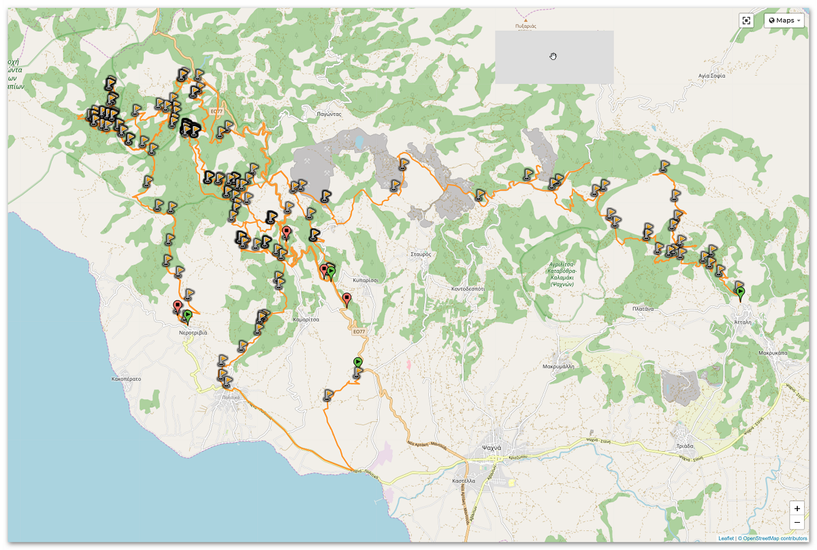Select the southernmost flag waypoint on the map

point(328,395)
